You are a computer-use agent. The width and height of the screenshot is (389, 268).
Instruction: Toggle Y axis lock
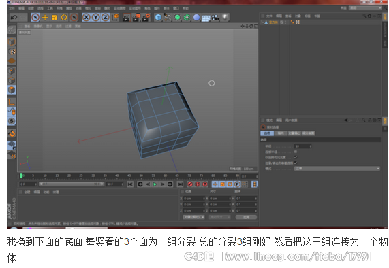[96, 17]
